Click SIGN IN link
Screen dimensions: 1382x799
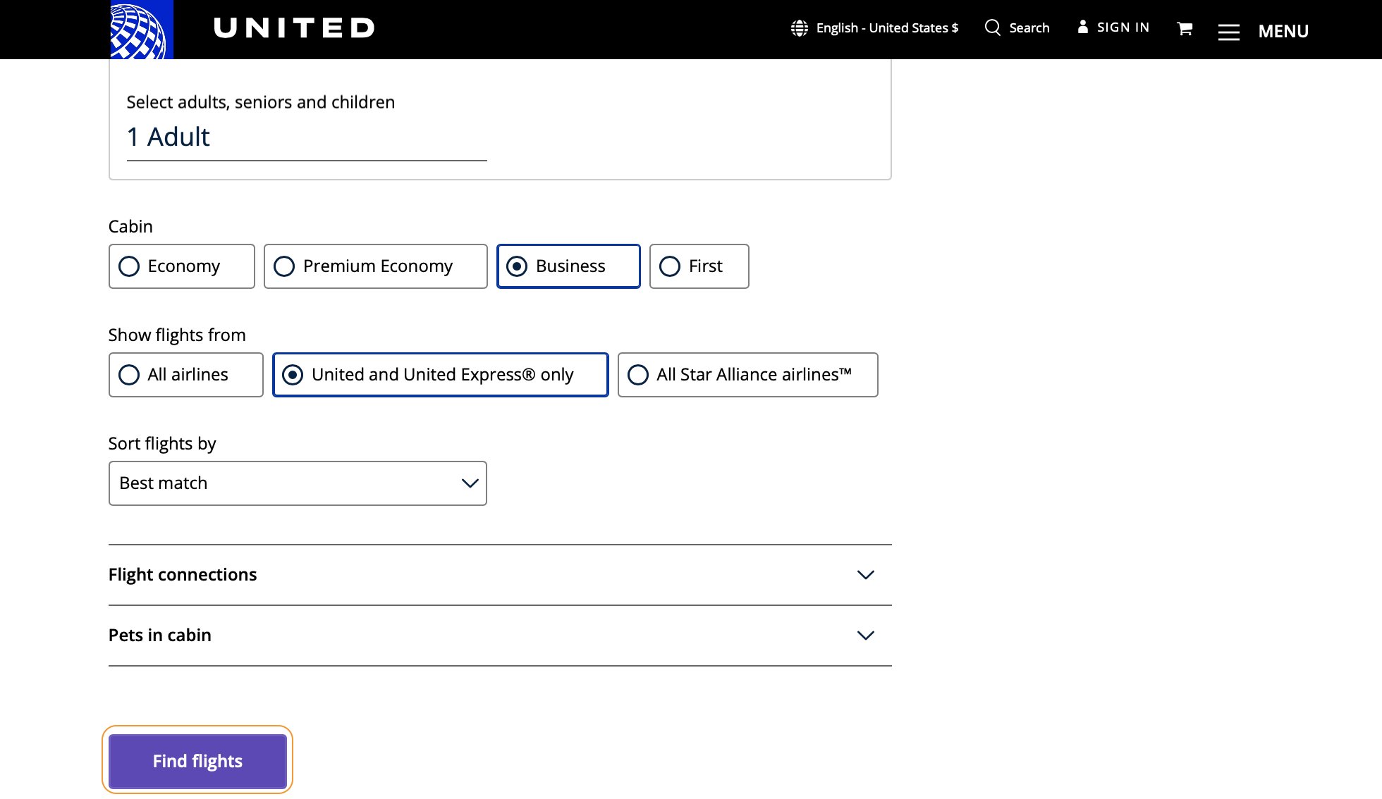point(1123,27)
